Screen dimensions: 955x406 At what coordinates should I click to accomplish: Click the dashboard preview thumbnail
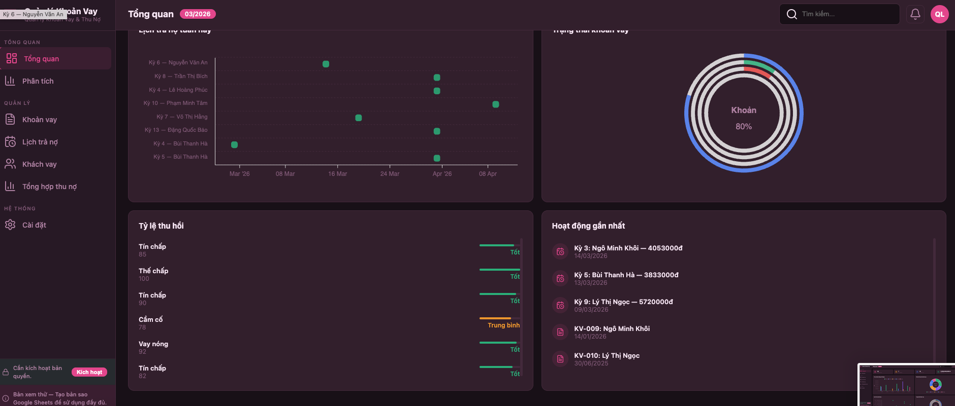(x=906, y=385)
